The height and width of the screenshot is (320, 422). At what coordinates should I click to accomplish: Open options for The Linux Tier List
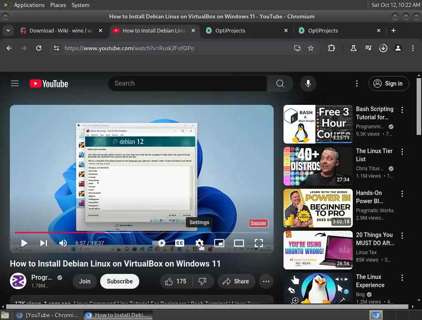pos(402,152)
